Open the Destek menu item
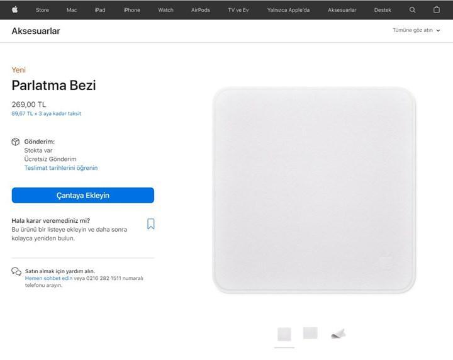Screen dimensions: 453x360 click(383, 10)
